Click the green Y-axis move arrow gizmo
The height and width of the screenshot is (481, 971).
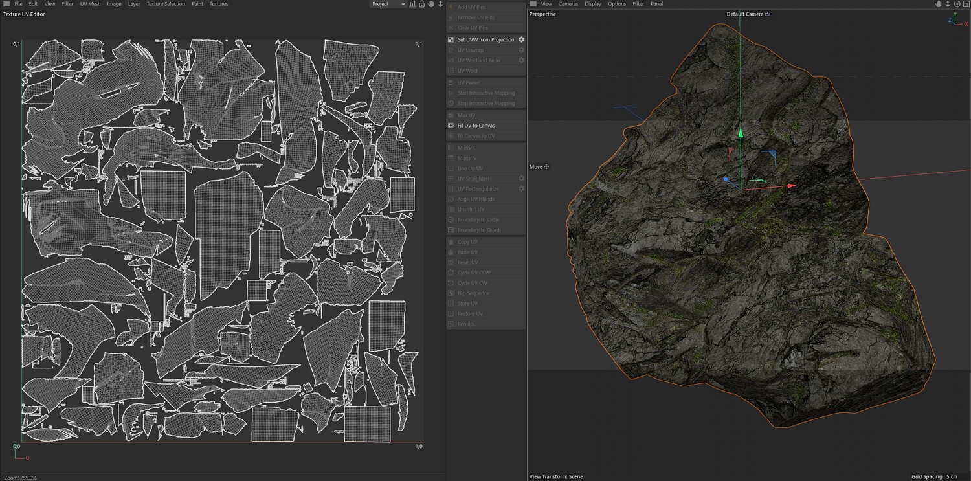click(x=741, y=133)
